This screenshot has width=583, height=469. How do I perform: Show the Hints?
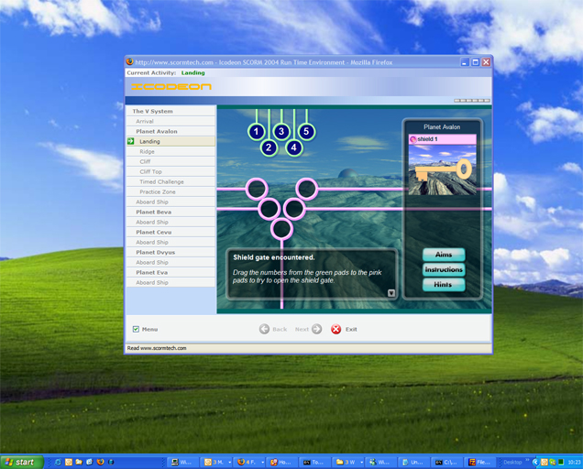[444, 285]
